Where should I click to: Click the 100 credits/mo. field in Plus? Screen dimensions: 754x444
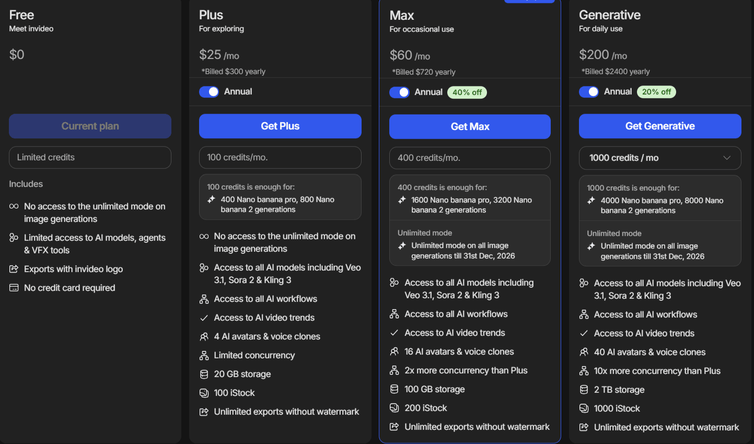point(280,158)
